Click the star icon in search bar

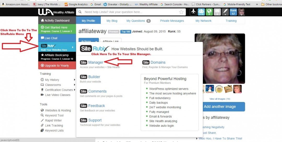pyautogui.click(x=181, y=12)
